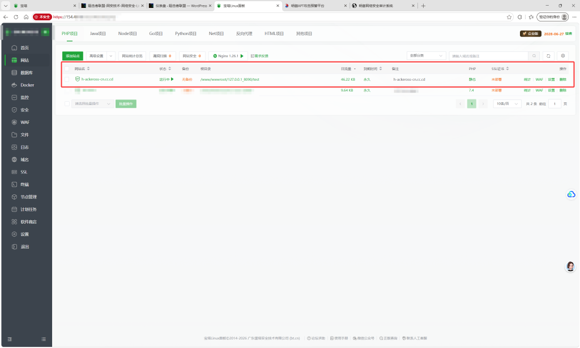The image size is (580, 348).
Task: Open 计划任务 scheduled tasks in sidebar
Action: point(28,210)
